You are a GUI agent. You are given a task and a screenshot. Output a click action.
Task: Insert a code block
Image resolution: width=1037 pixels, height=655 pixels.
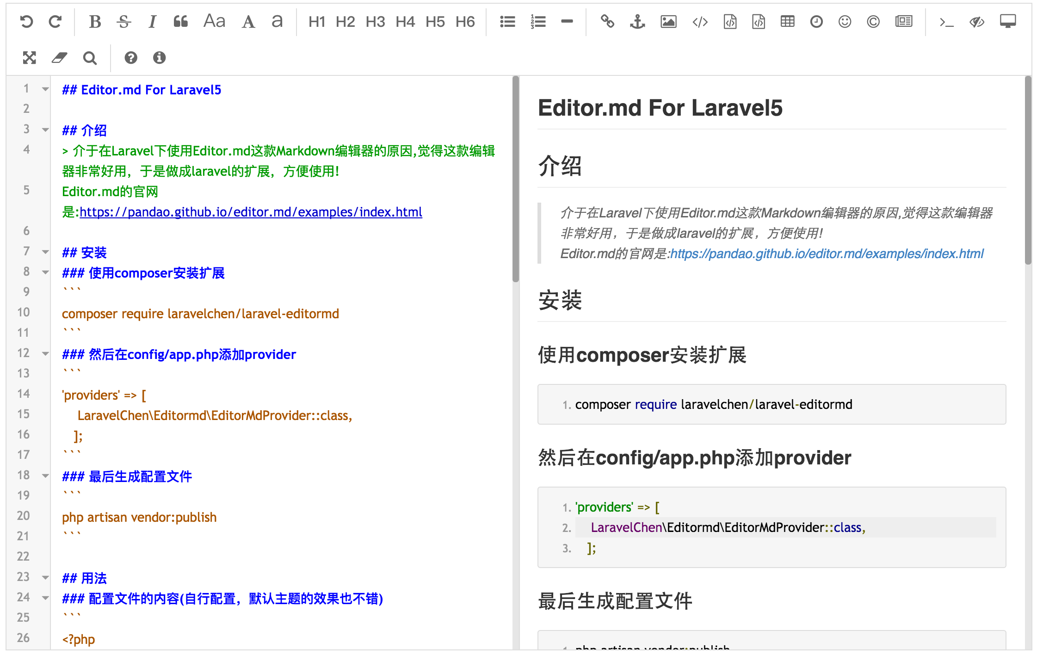(759, 22)
